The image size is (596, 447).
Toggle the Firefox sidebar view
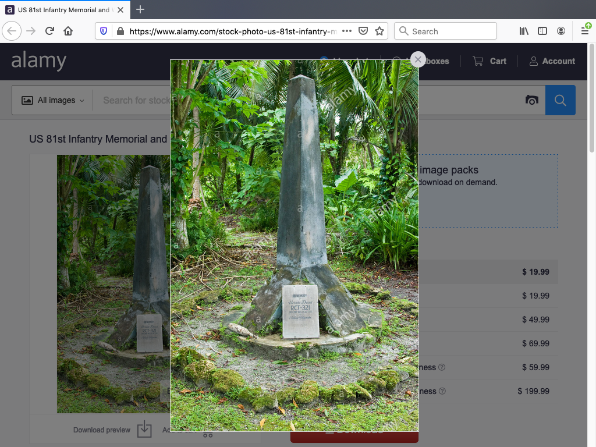542,31
